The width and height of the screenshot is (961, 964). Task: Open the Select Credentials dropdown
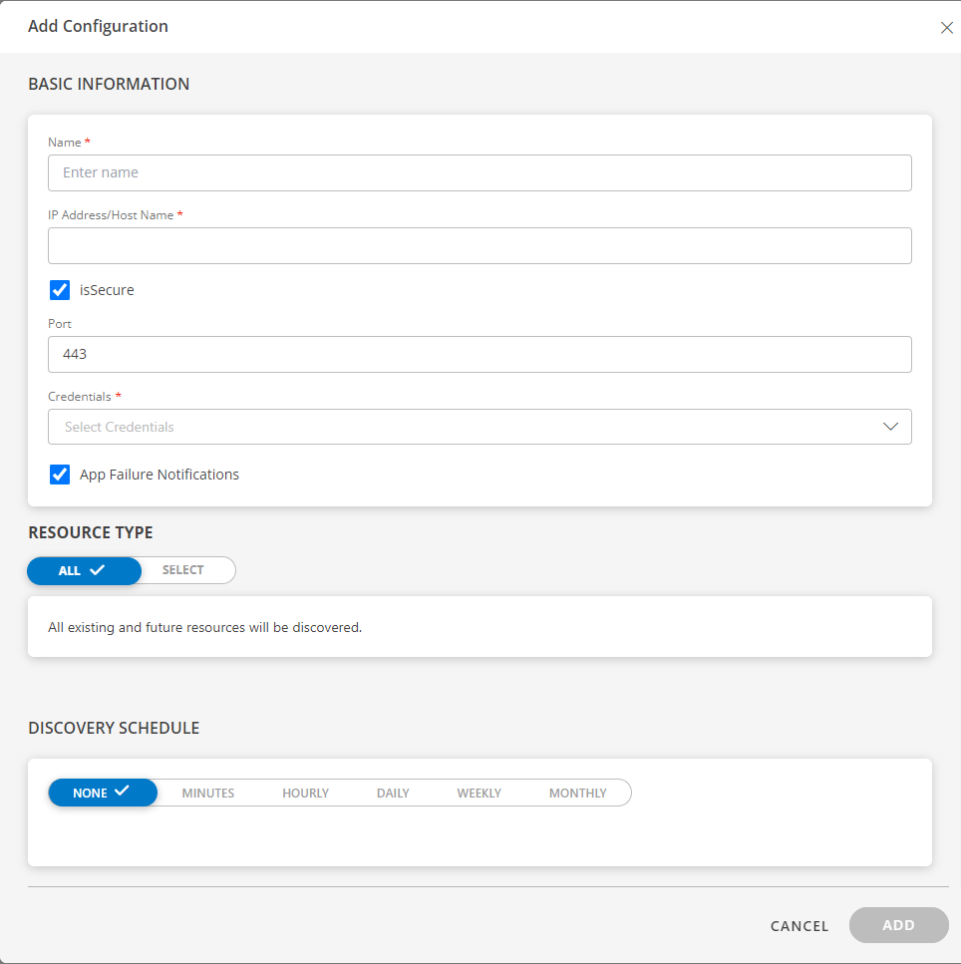click(480, 427)
